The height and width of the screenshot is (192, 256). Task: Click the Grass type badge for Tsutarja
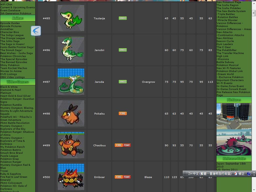pos(122,18)
